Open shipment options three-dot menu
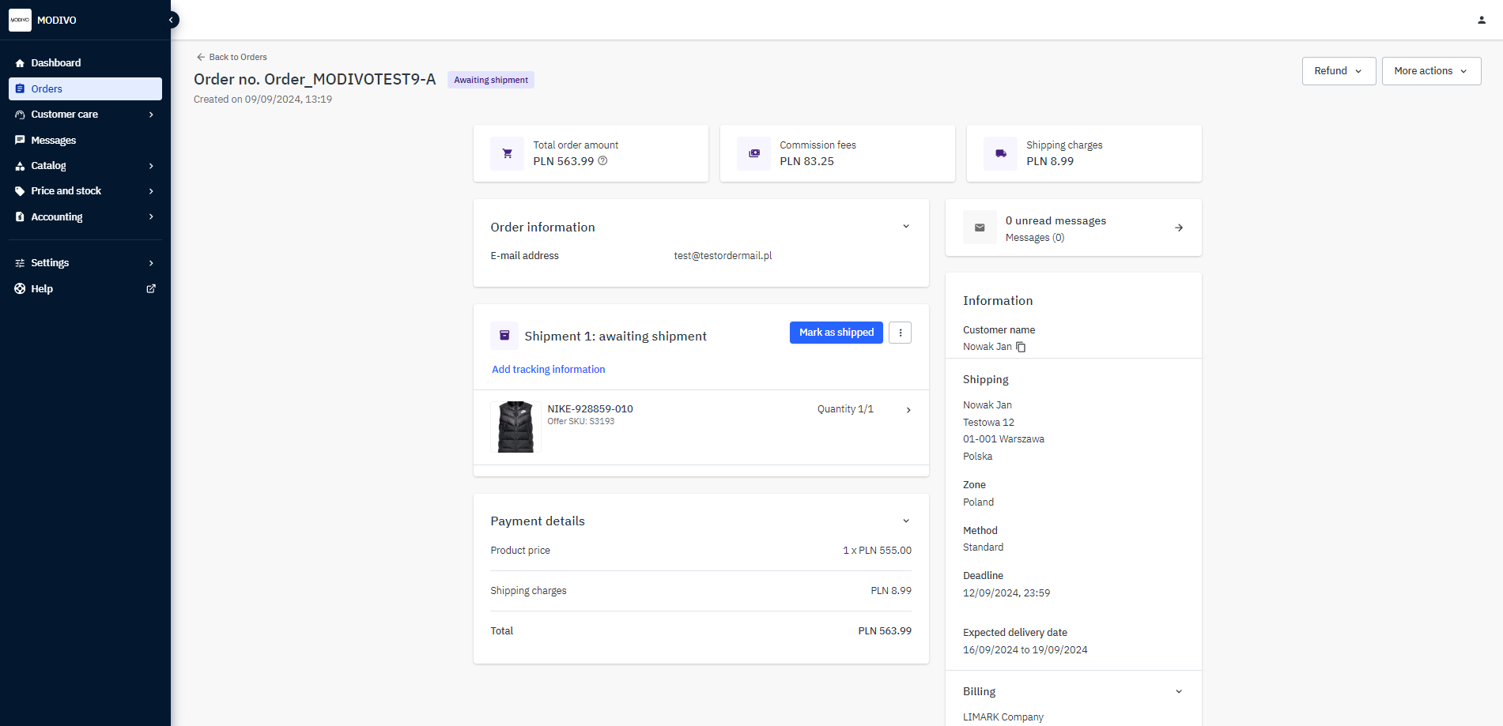Screen dimensions: 1503x726 pos(900,333)
